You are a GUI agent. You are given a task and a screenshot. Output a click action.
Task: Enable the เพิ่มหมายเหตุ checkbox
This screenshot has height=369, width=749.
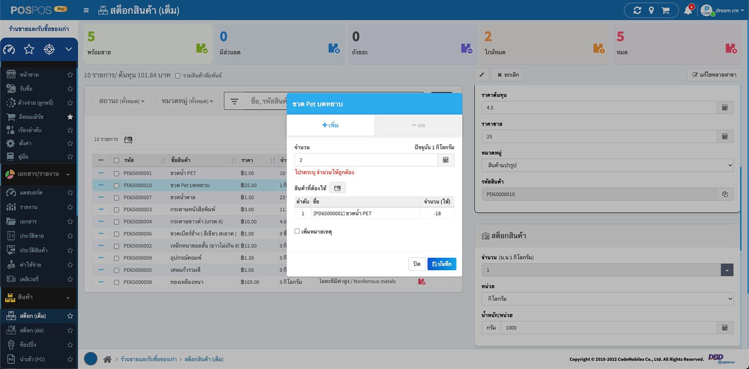tap(297, 231)
